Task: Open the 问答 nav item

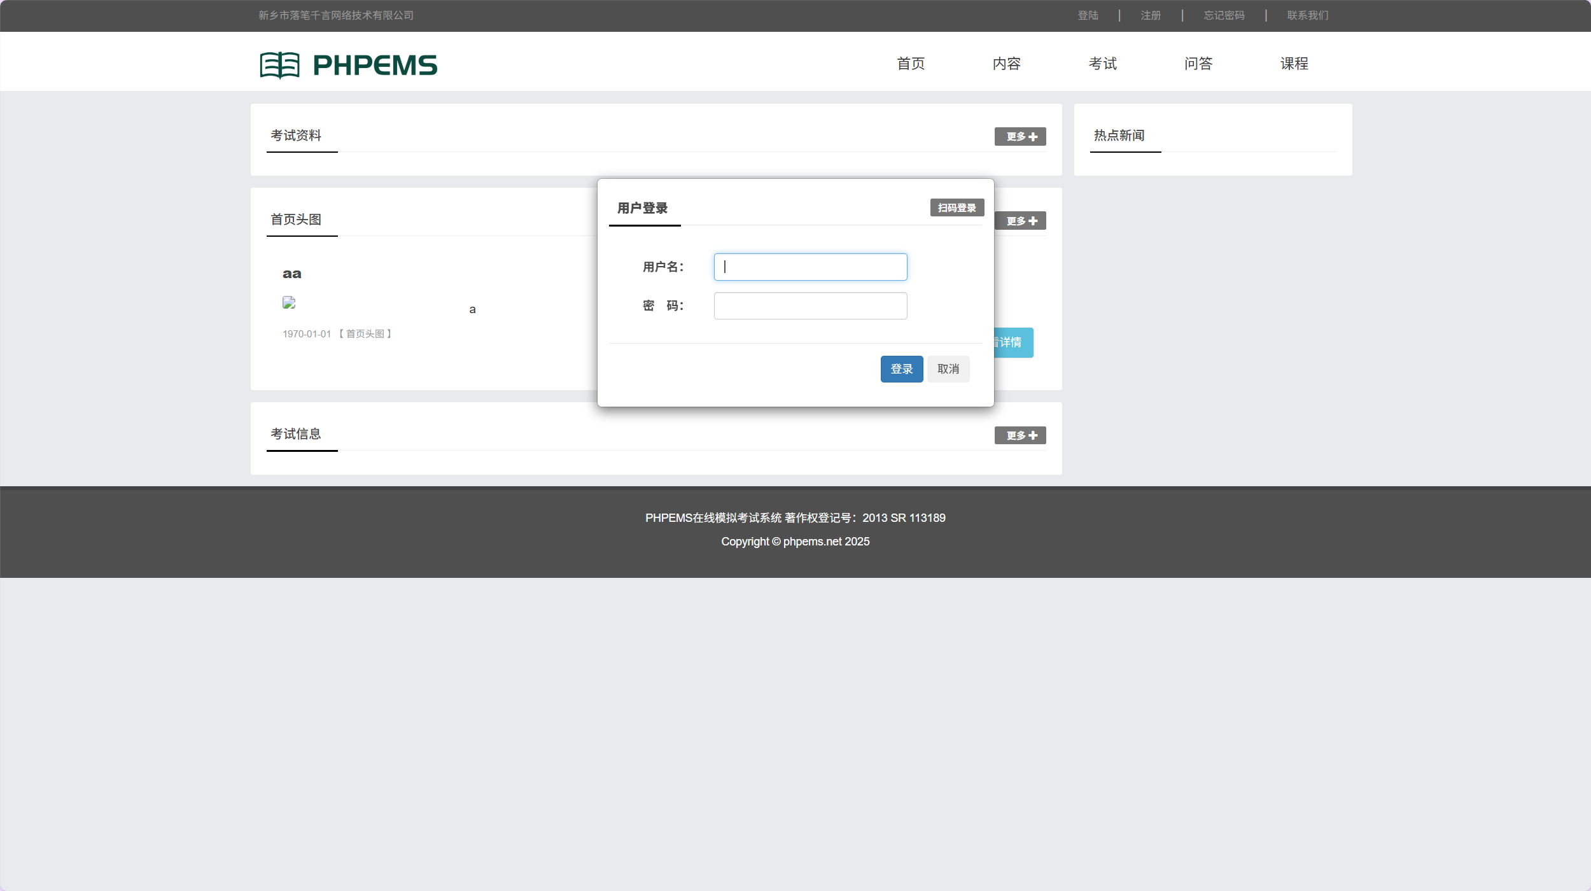Action: (1198, 64)
